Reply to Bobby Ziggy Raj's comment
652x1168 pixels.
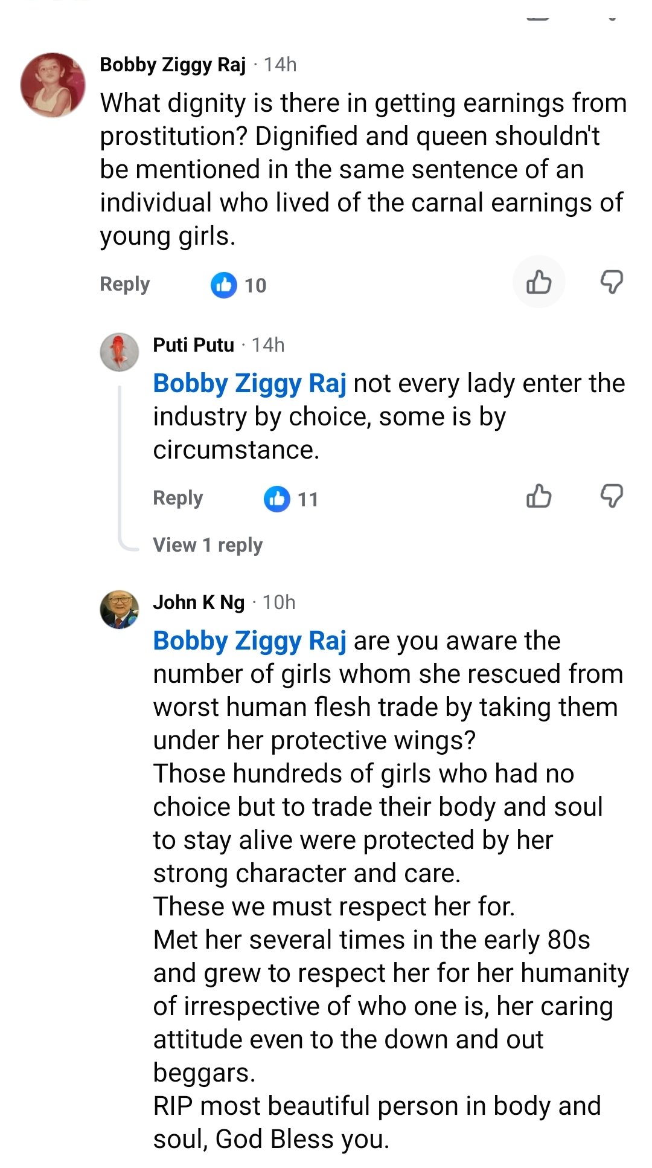(124, 284)
